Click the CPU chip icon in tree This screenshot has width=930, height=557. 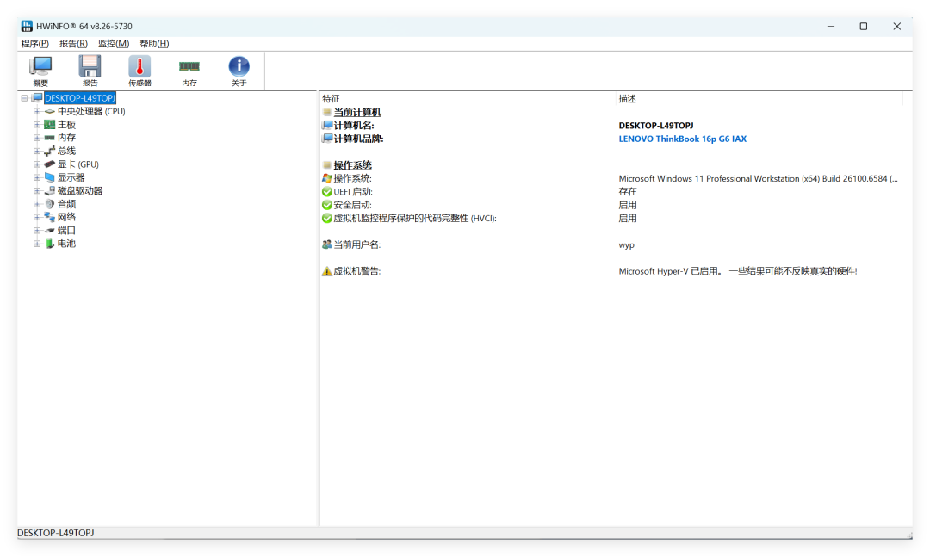tap(50, 112)
